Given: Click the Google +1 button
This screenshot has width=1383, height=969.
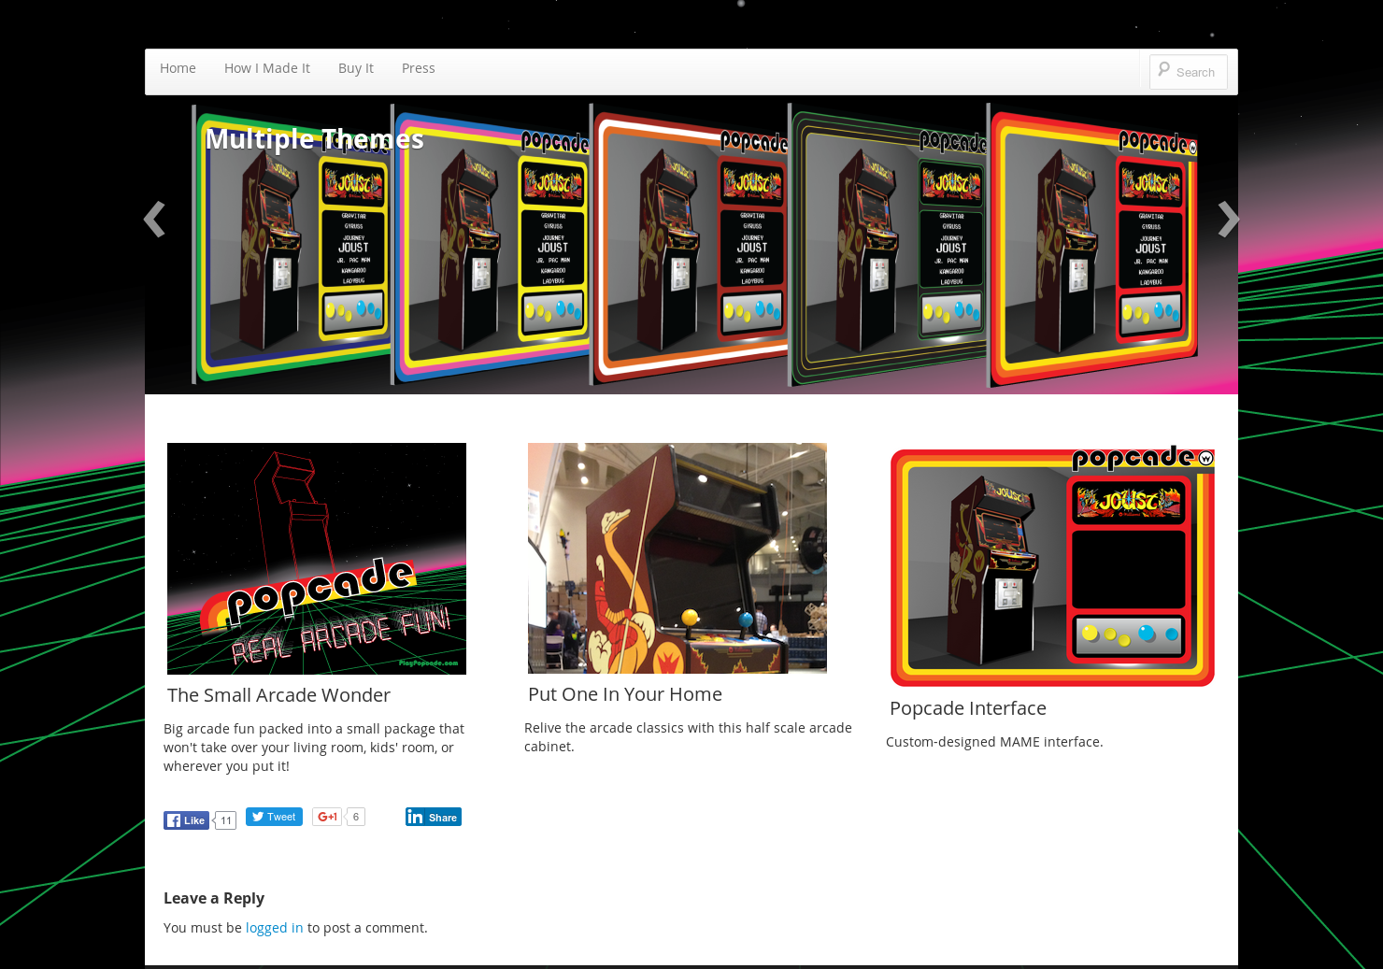Looking at the screenshot, I should [326, 817].
